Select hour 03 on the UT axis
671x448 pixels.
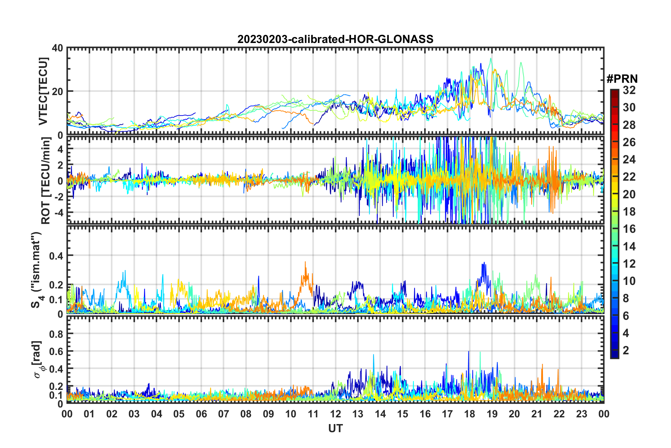coord(134,414)
